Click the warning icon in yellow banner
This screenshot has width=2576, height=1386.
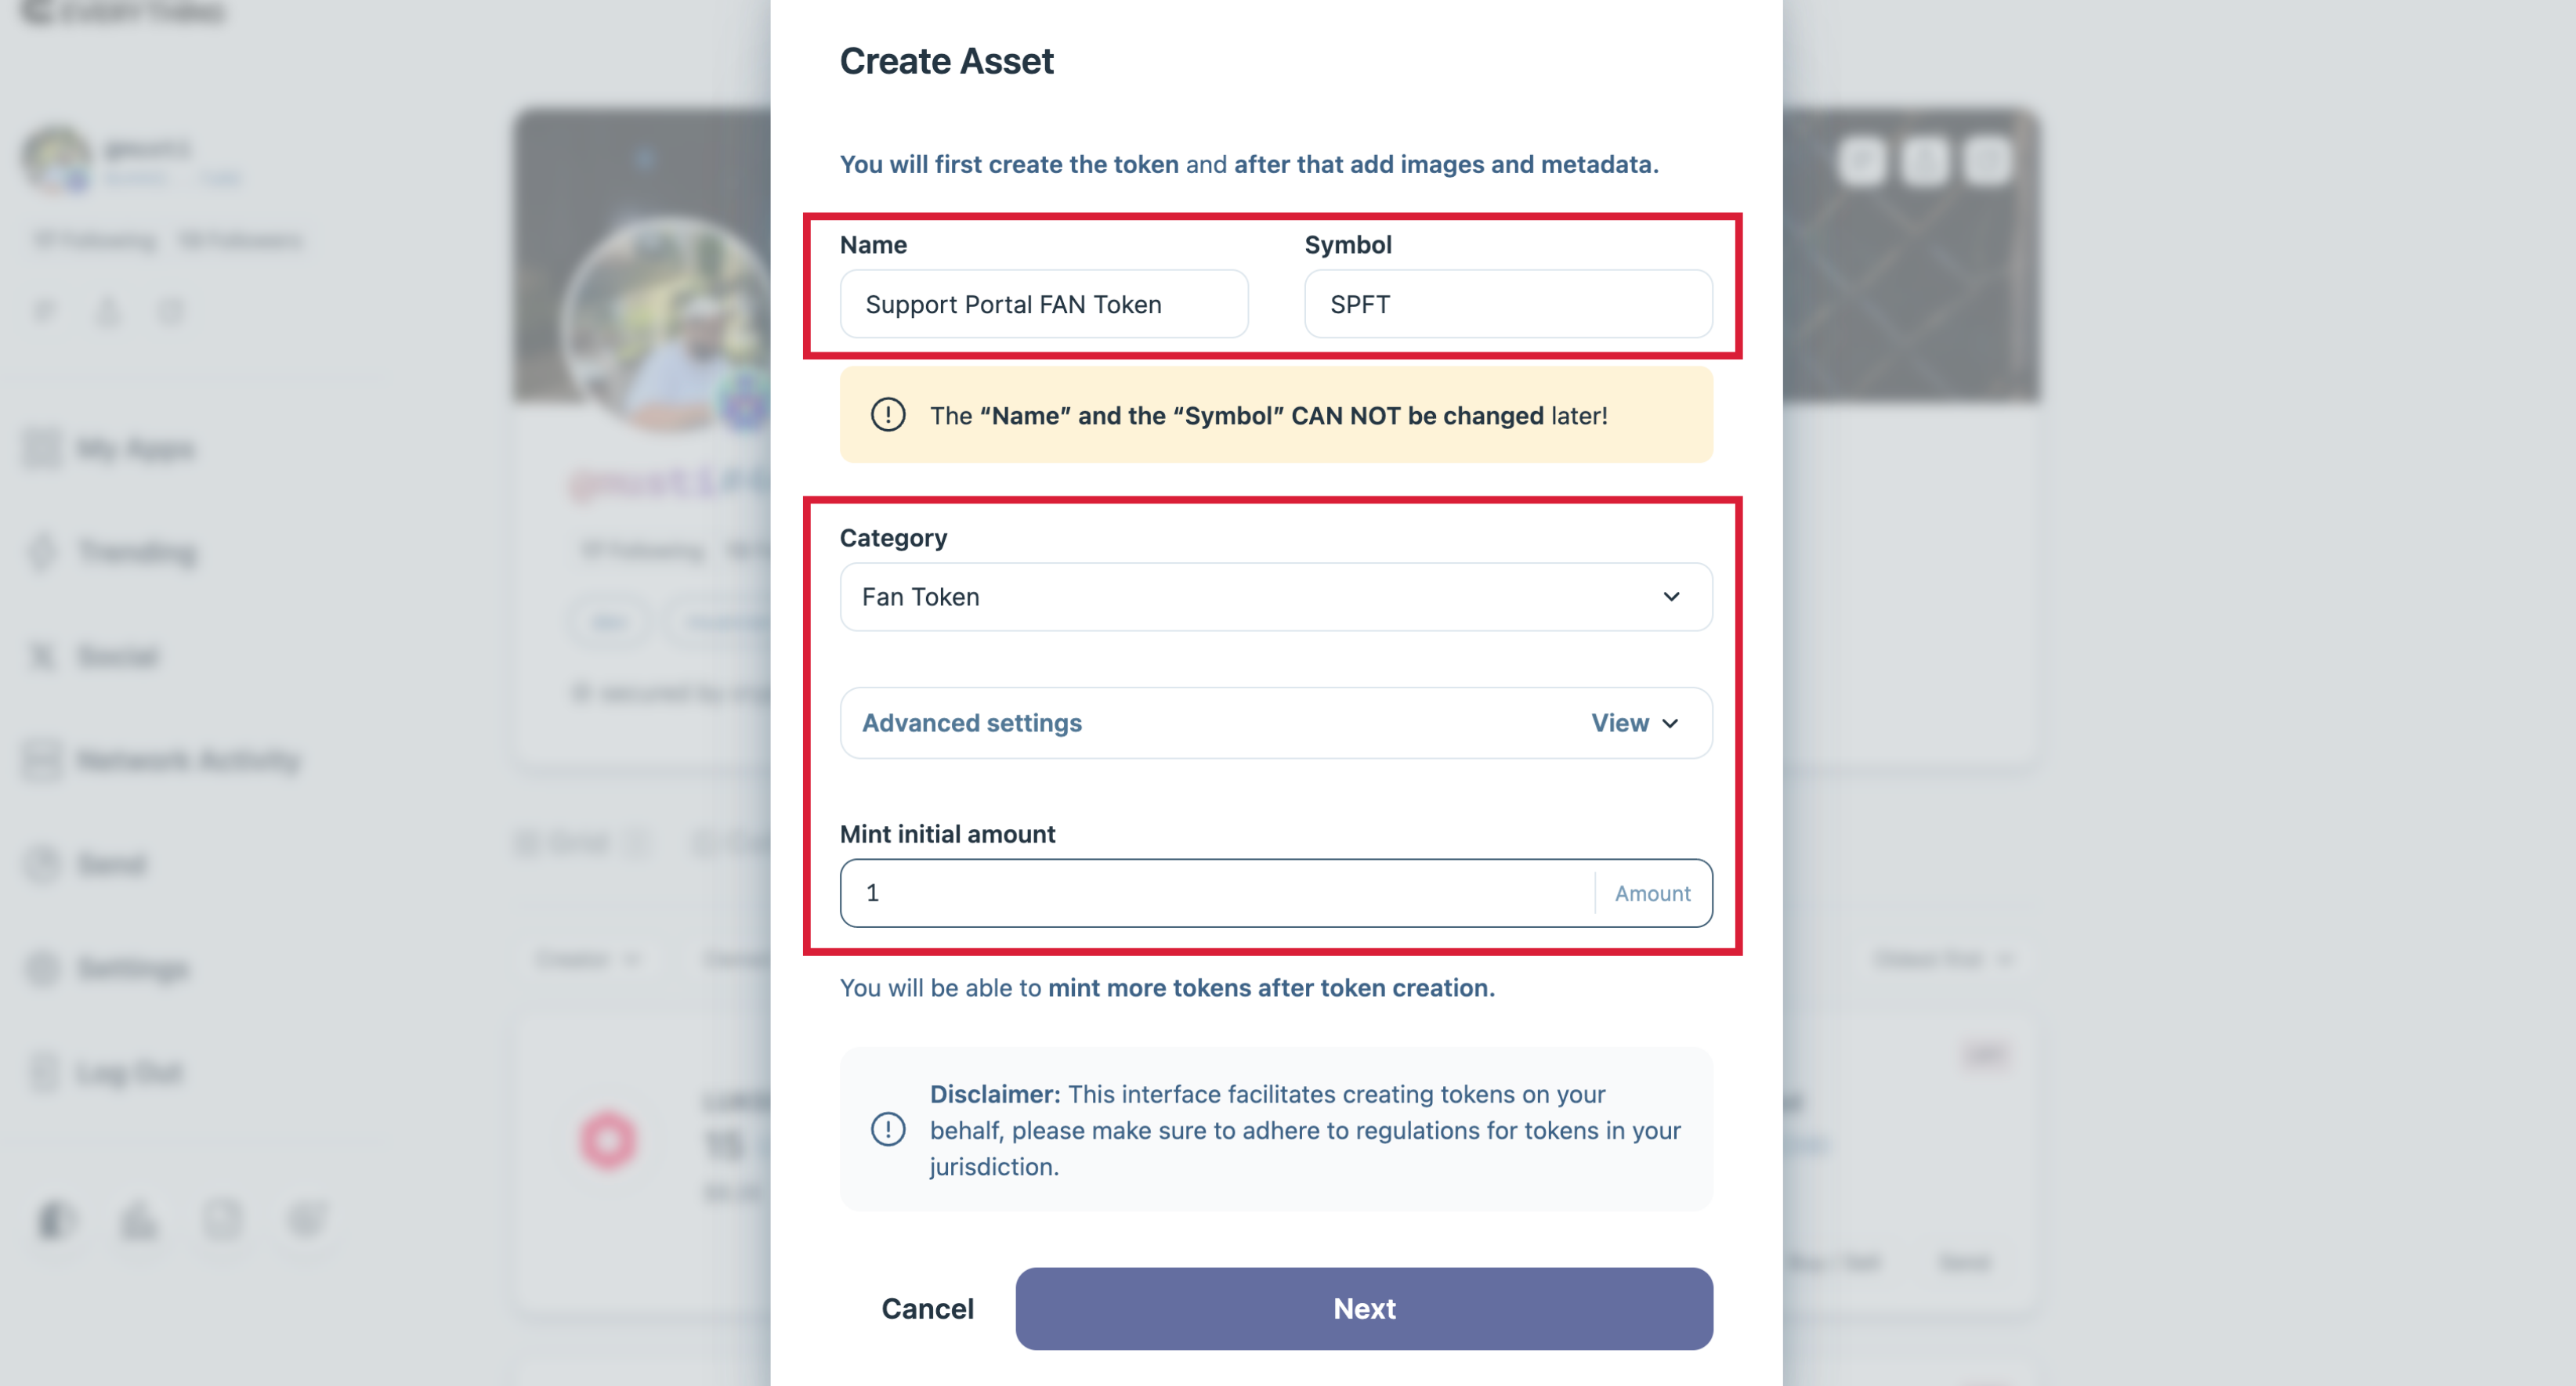(887, 415)
